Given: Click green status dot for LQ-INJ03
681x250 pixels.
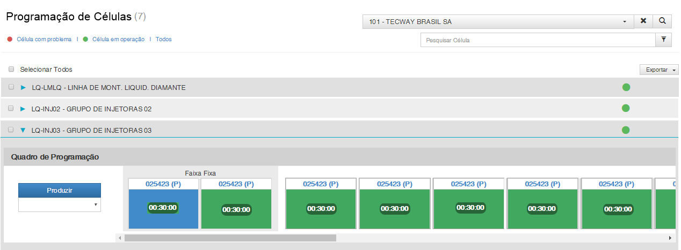Looking at the screenshot, I should click(x=626, y=130).
